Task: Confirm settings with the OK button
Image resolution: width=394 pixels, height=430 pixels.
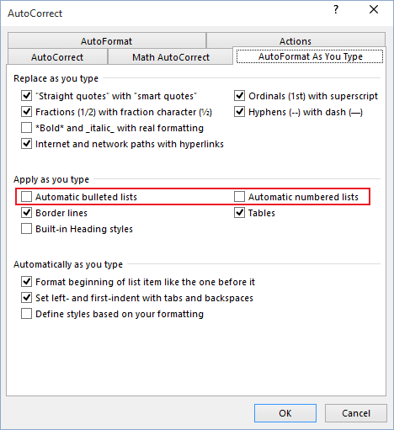Action: point(285,413)
